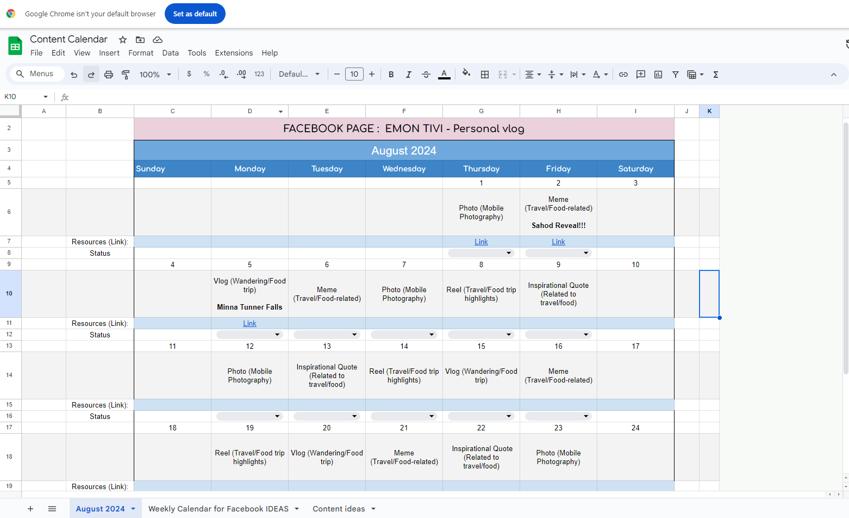Activate the paint format roller tool
849x518 pixels.
(x=126, y=75)
